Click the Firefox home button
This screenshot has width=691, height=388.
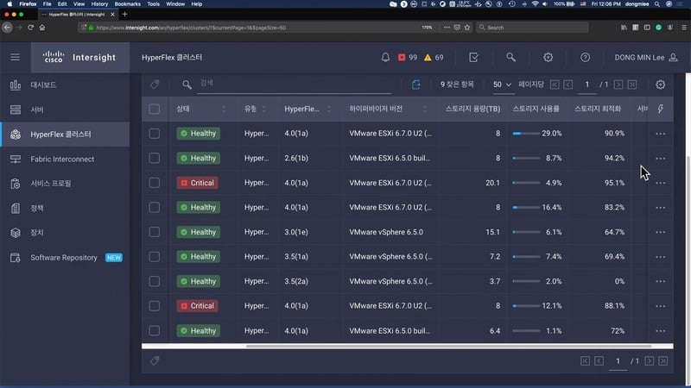point(42,28)
